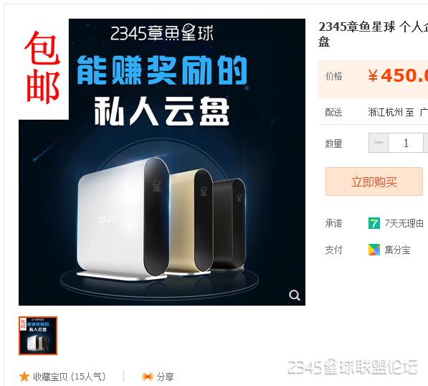Click the magnifier zoom icon on product image
Screen dimensions: 428x386
pos(295,295)
